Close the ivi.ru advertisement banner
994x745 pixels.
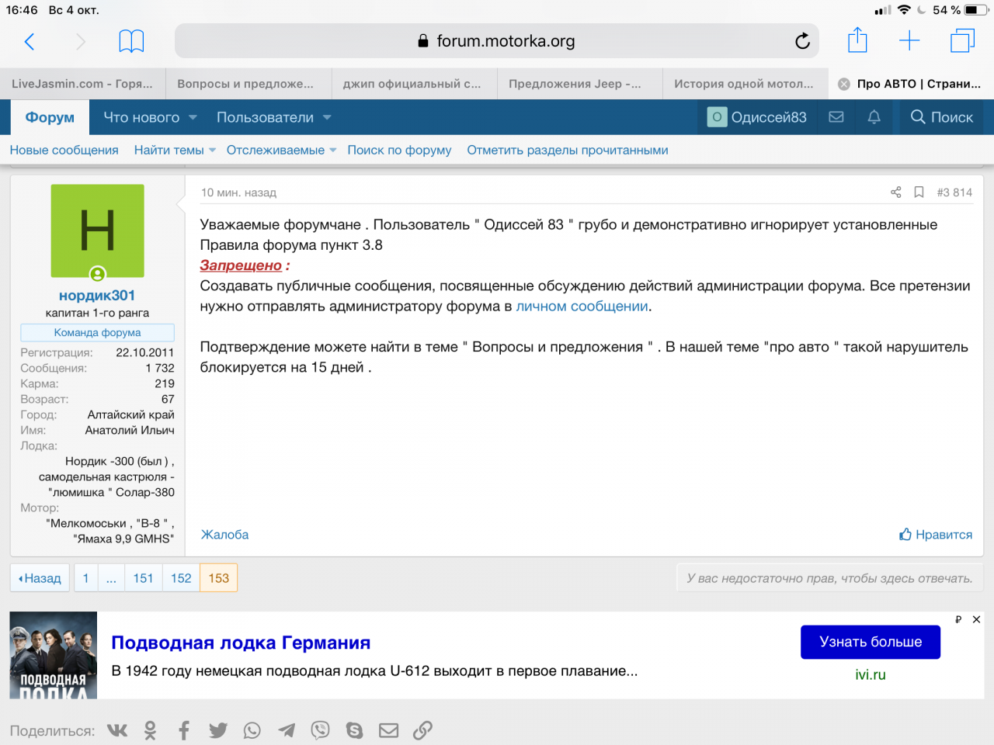tap(976, 619)
